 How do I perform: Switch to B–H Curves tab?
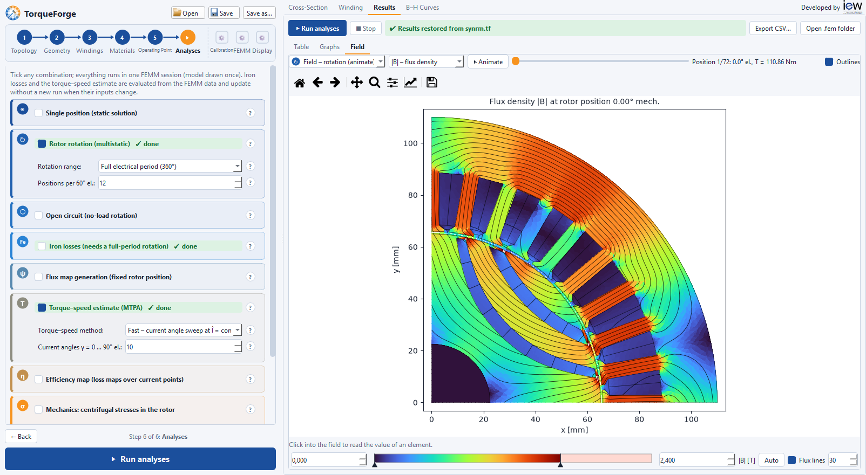click(422, 8)
